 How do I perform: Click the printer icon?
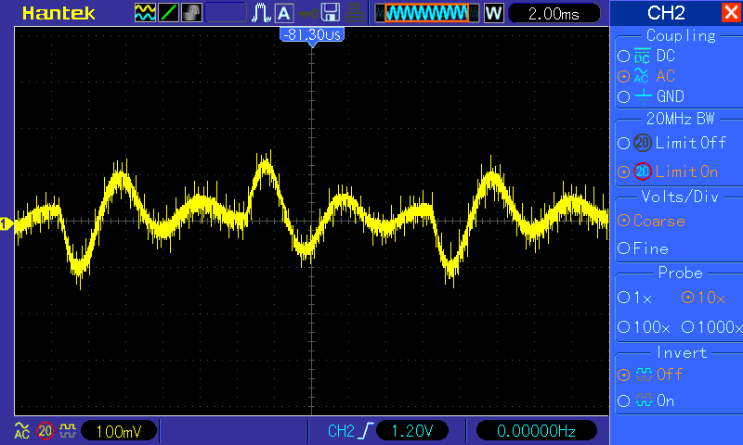click(354, 13)
